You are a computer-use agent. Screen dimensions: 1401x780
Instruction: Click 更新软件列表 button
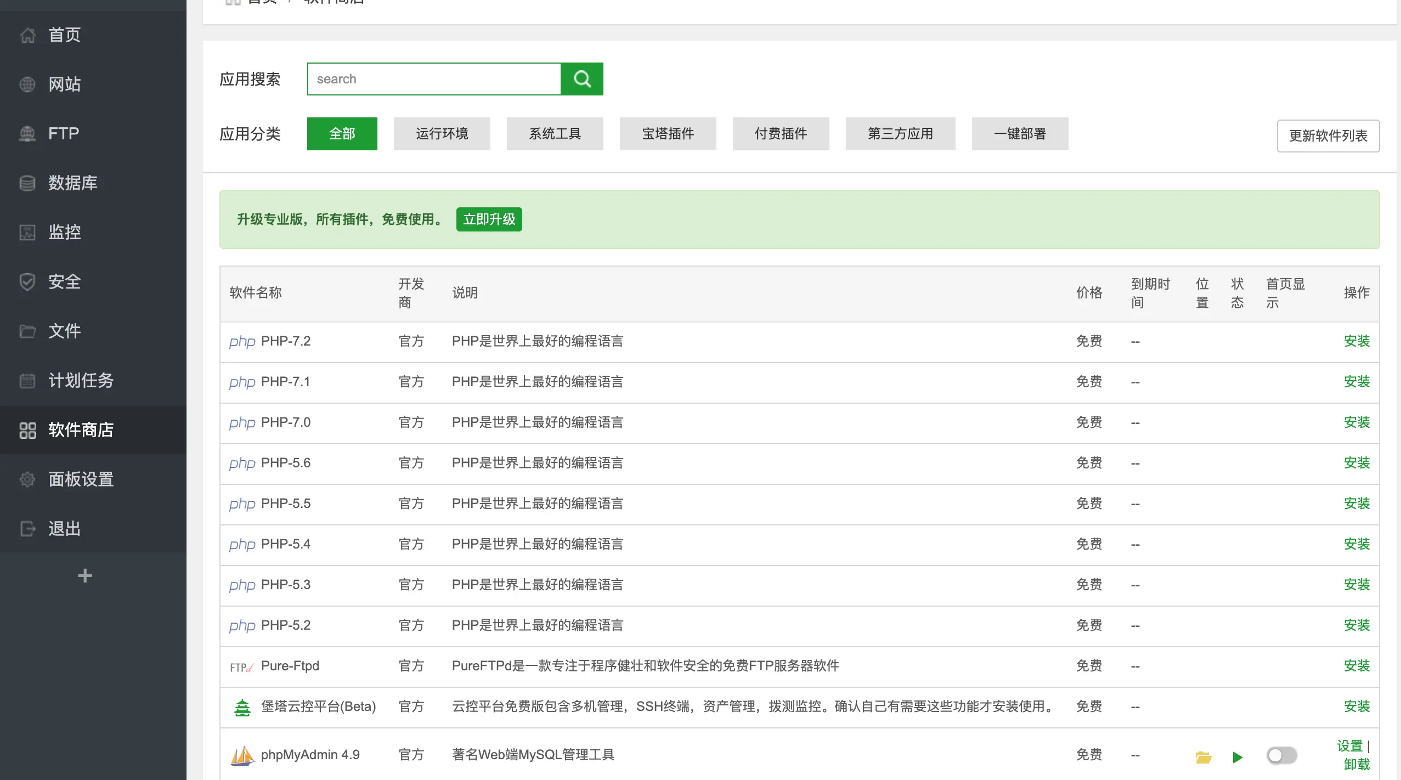pyautogui.click(x=1328, y=135)
